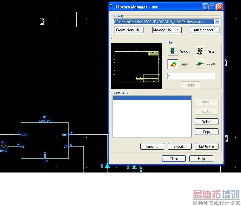Click the CT pin label on U1
Viewport: 241px width, 206px height.
pos(66,147)
